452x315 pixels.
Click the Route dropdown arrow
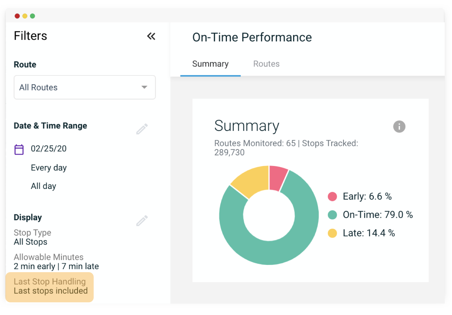[x=144, y=87]
